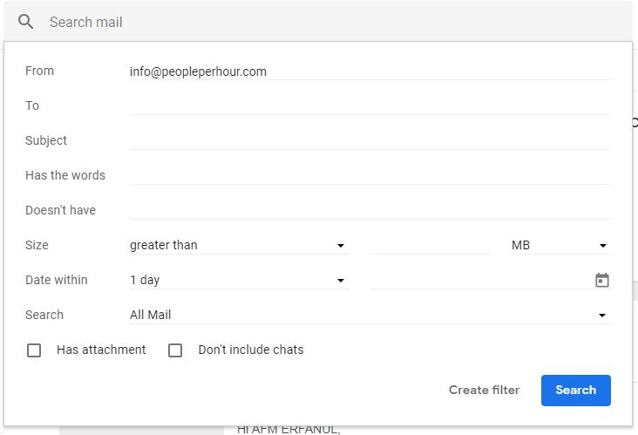This screenshot has height=435, width=638.
Task: Tick the Don't include chats checkbox
Action: [175, 350]
